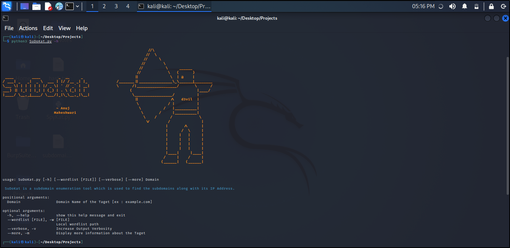Image resolution: width=510 pixels, height=248 pixels.
Task: Click the power manager battery icon
Action: (476, 6)
